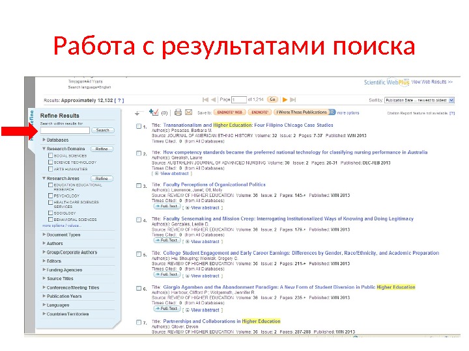Open Full Text for result 3
The height and width of the screenshot is (351, 469).
click(x=167, y=206)
